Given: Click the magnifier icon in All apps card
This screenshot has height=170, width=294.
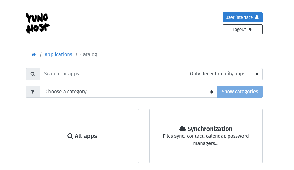Looking at the screenshot, I should point(70,136).
